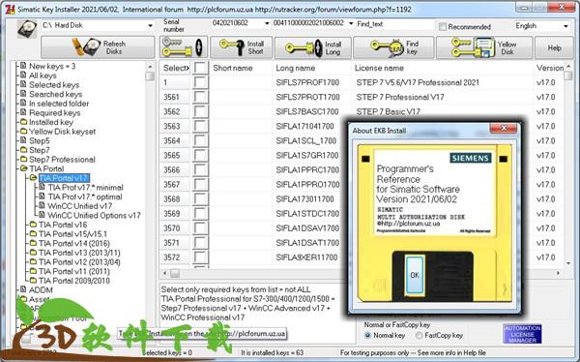
Task: Click the Yellow Disk floppy icon
Action: tap(474, 48)
